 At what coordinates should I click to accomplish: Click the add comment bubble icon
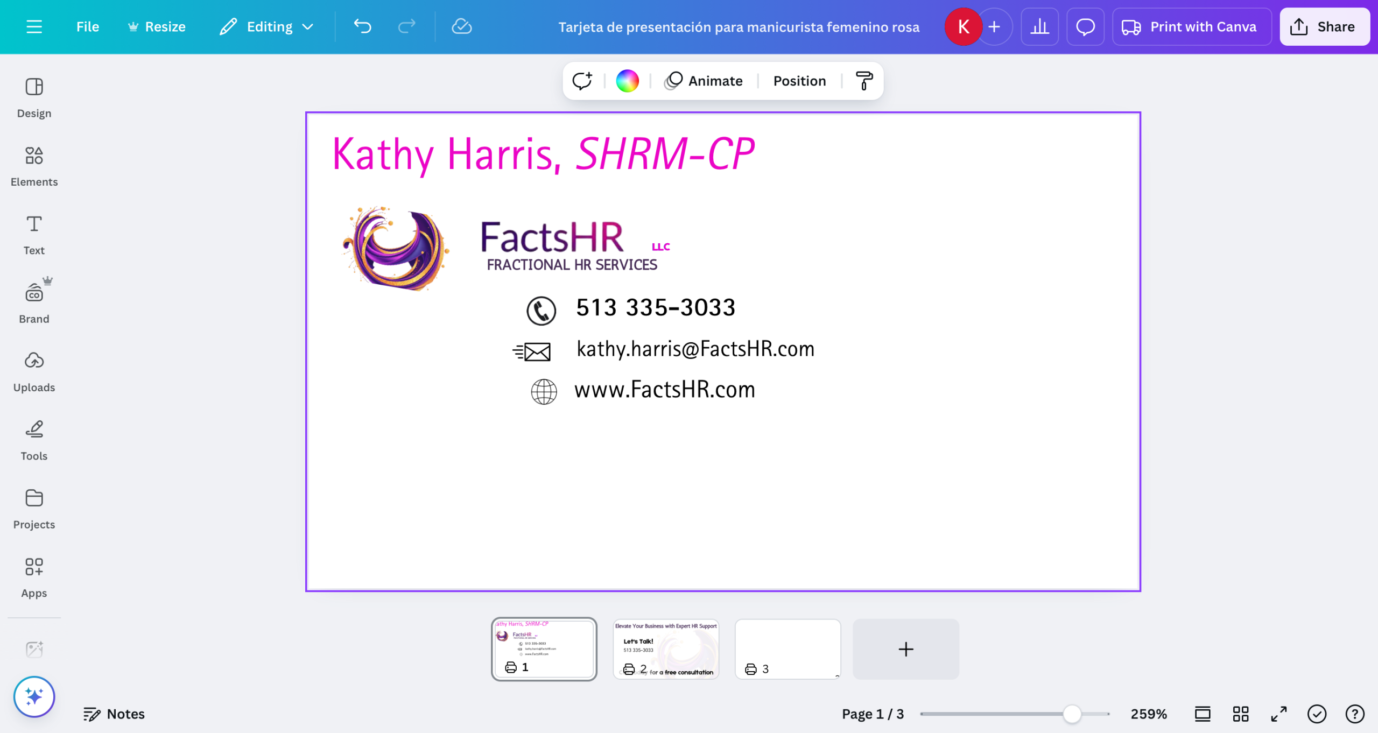[x=582, y=81]
